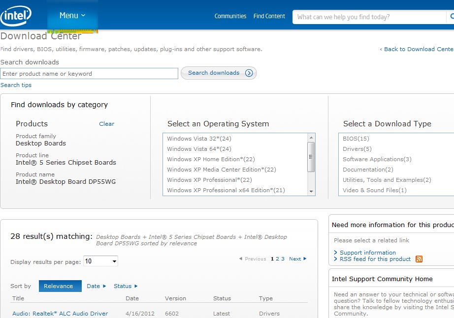Click the Search downloads button
Image resolution: width=454 pixels, height=318 pixels.
click(219, 73)
